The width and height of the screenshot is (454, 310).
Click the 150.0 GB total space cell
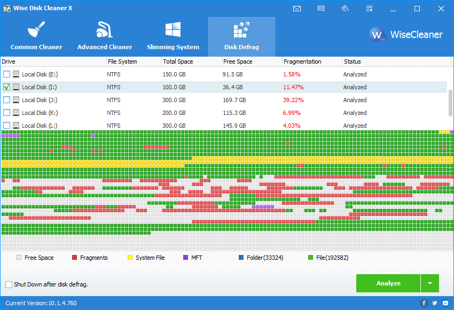pos(174,74)
